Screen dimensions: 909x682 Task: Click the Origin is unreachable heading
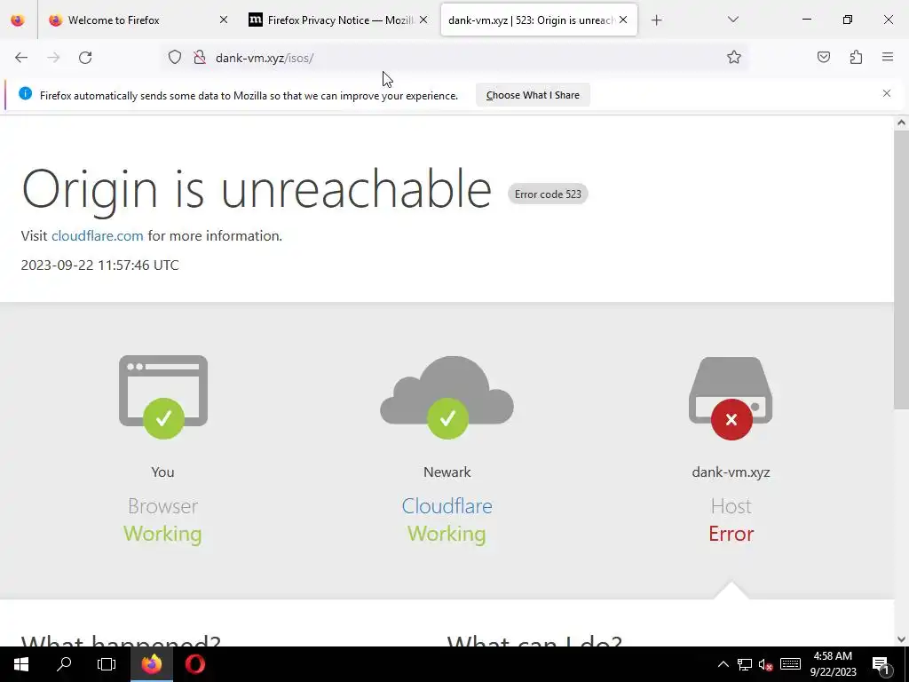257,189
